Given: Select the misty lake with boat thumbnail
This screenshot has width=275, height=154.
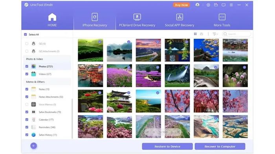Looking at the screenshot, I should 119,50.
